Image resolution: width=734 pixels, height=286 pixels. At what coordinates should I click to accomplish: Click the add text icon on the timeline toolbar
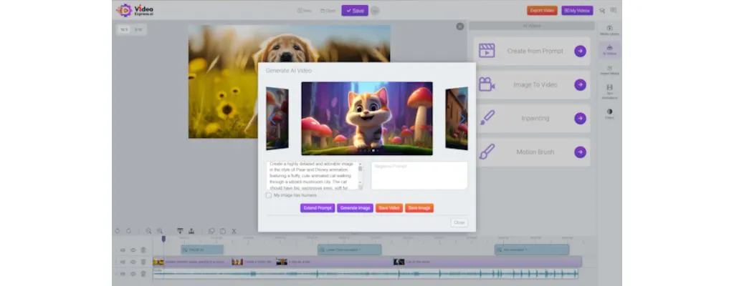pyautogui.click(x=180, y=231)
